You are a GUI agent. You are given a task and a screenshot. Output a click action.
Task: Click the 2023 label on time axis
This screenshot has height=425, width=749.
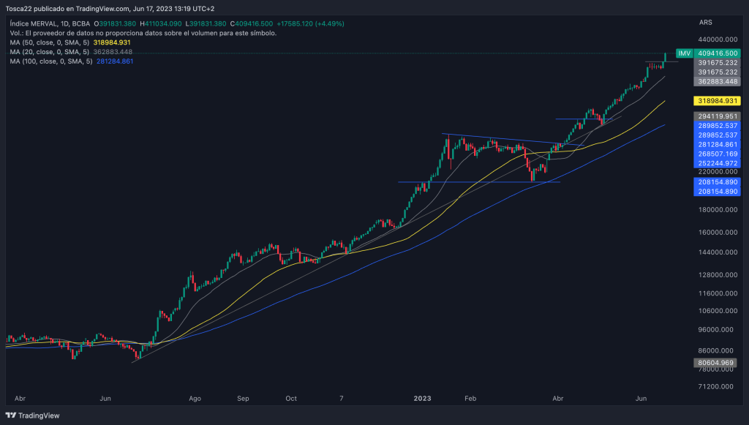[x=423, y=399]
